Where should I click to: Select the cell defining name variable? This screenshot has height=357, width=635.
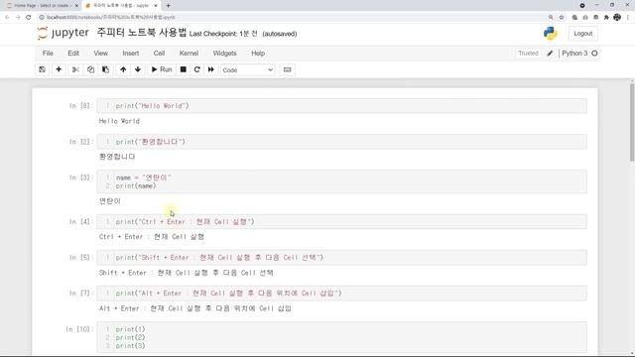(x=341, y=181)
